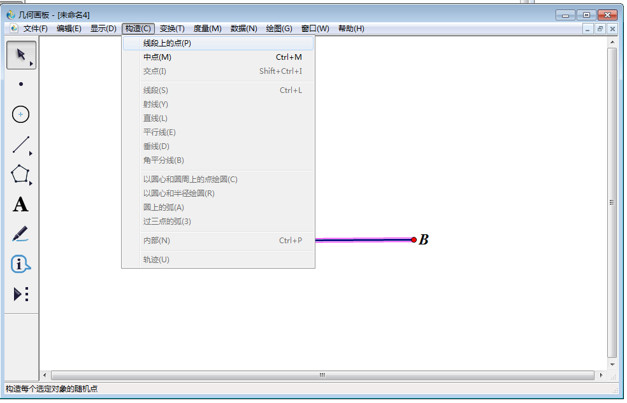Select the Compass circle tool
Viewport: 627px width, 403px height.
[x=20, y=114]
